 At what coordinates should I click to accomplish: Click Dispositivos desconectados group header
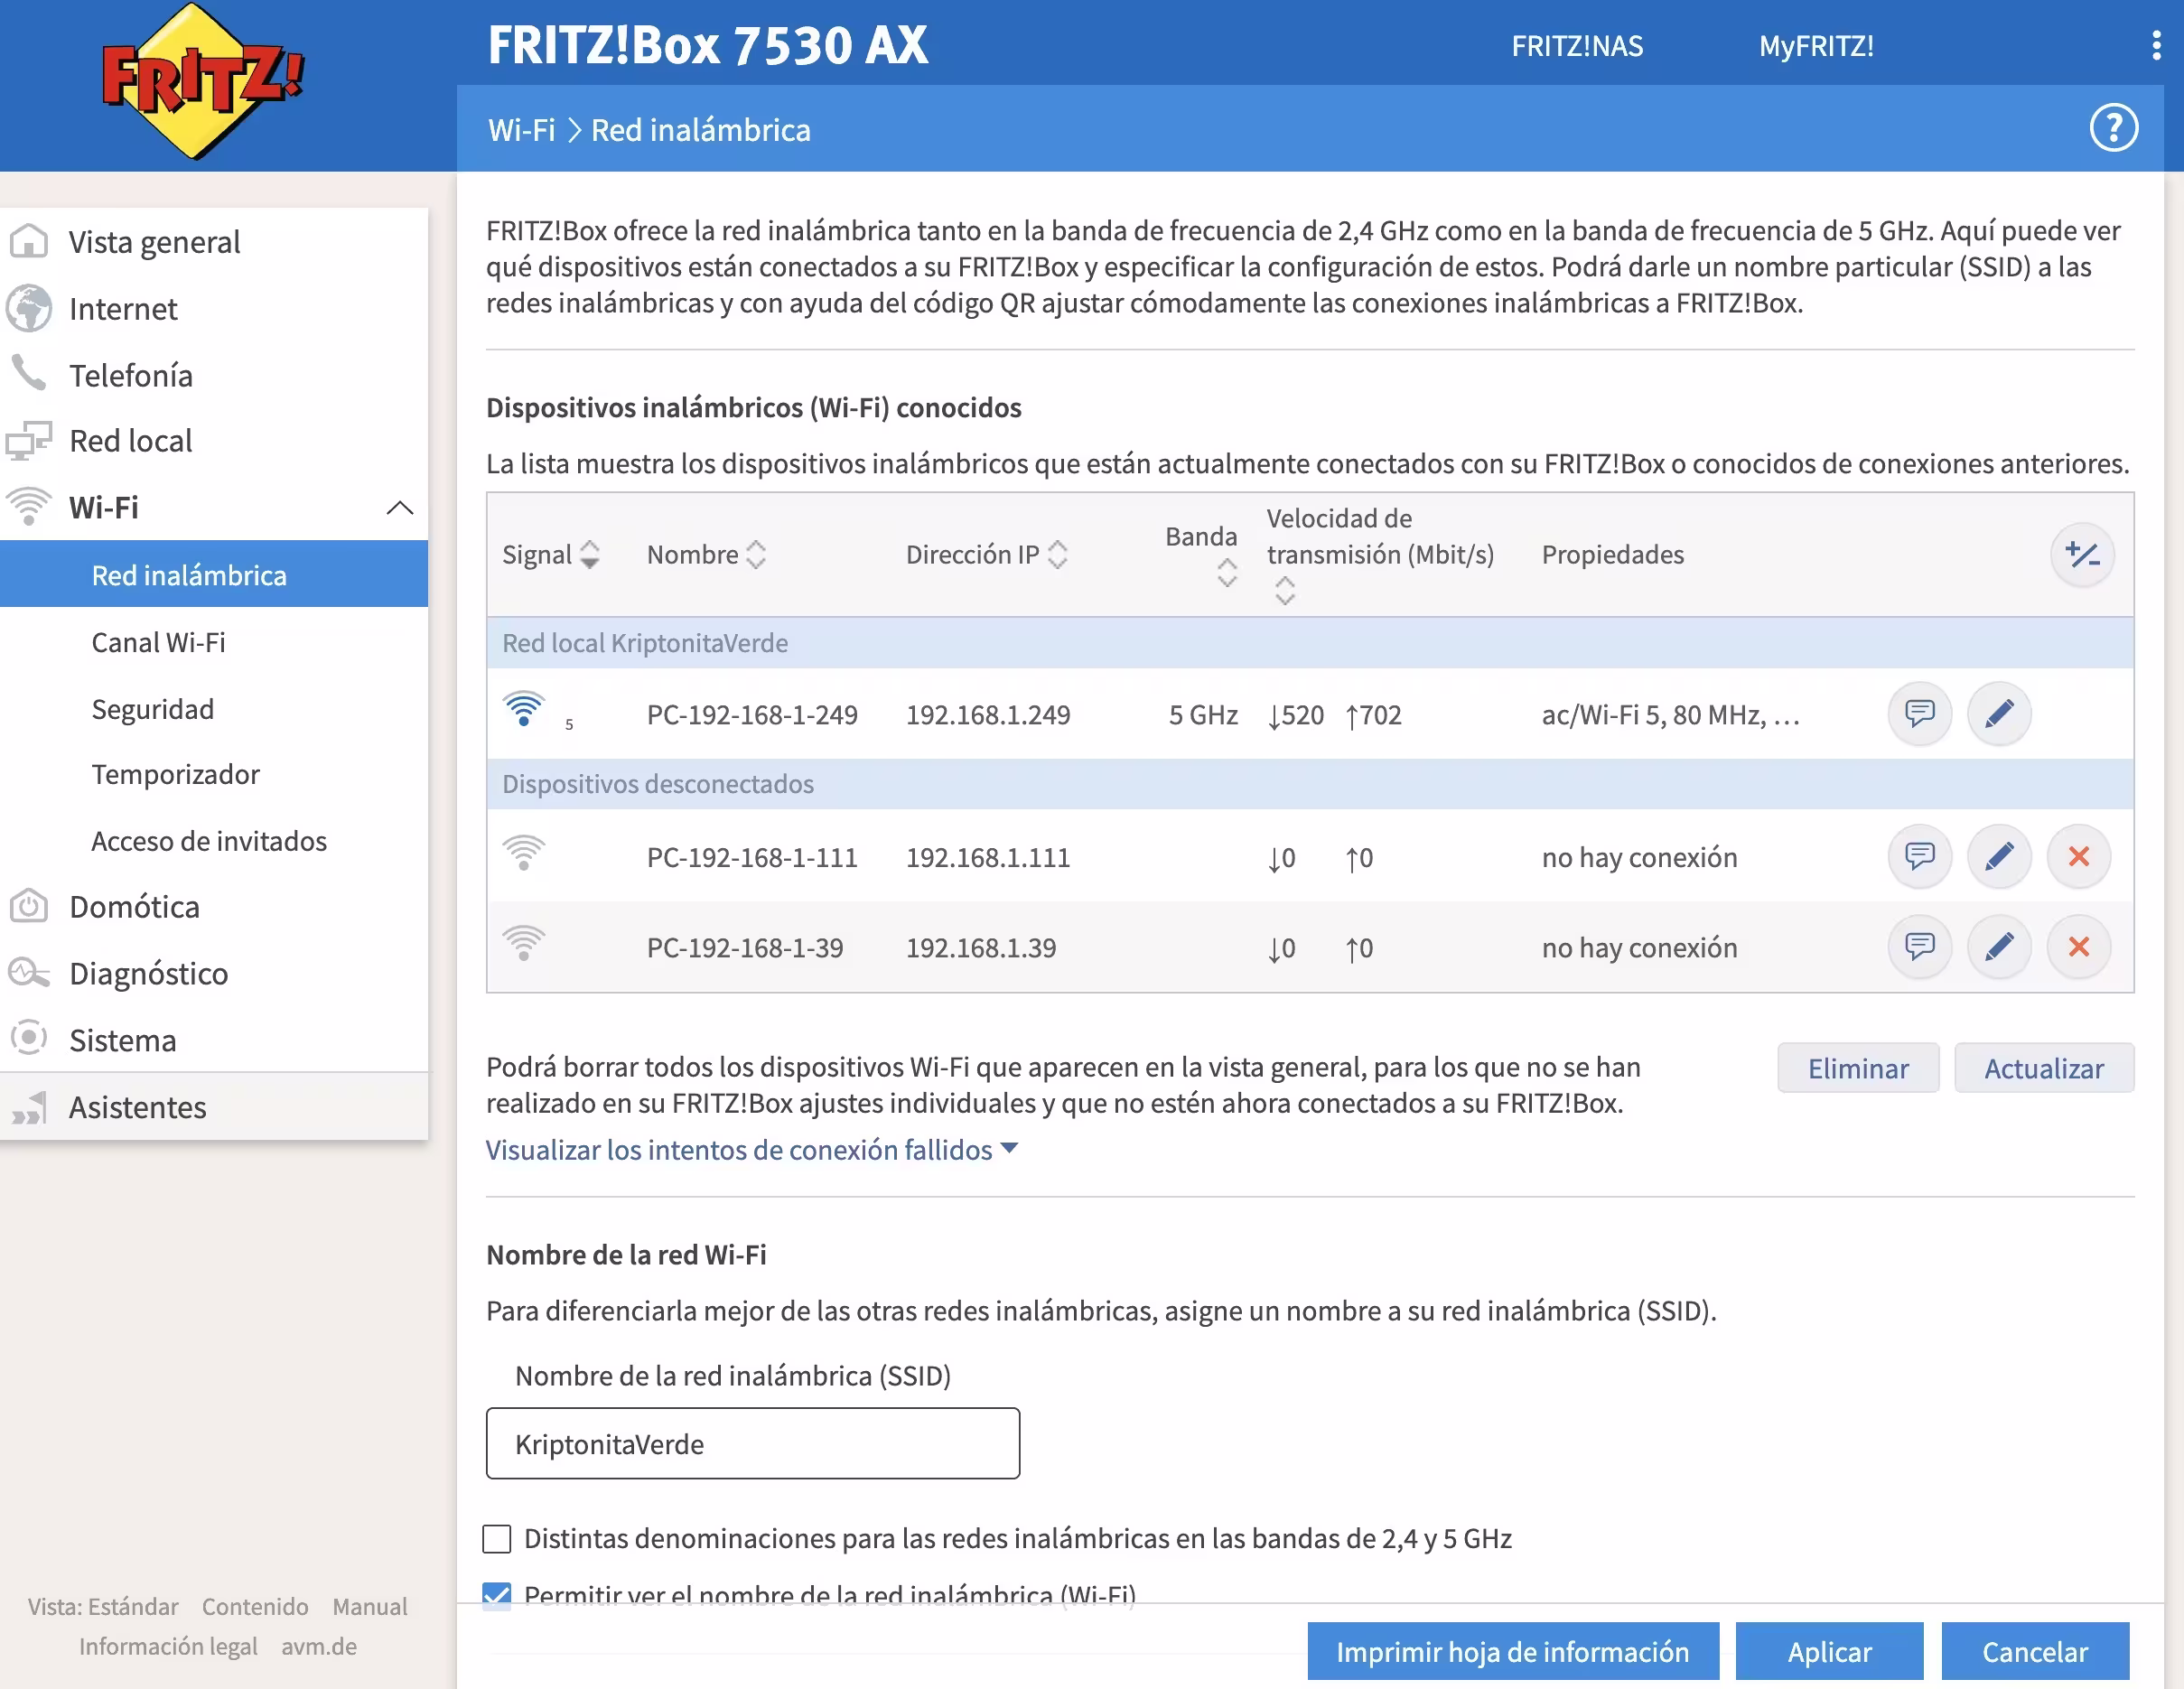click(1310, 784)
